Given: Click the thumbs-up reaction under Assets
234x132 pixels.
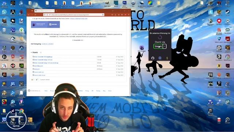Looking at the screenshot, I should pyautogui.click(x=33, y=80).
